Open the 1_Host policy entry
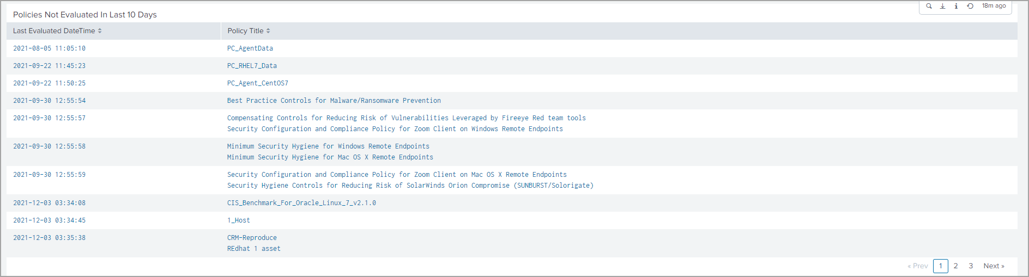The image size is (1029, 277). tap(239, 220)
